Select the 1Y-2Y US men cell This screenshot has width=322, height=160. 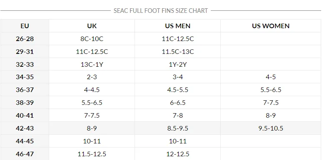177,64
